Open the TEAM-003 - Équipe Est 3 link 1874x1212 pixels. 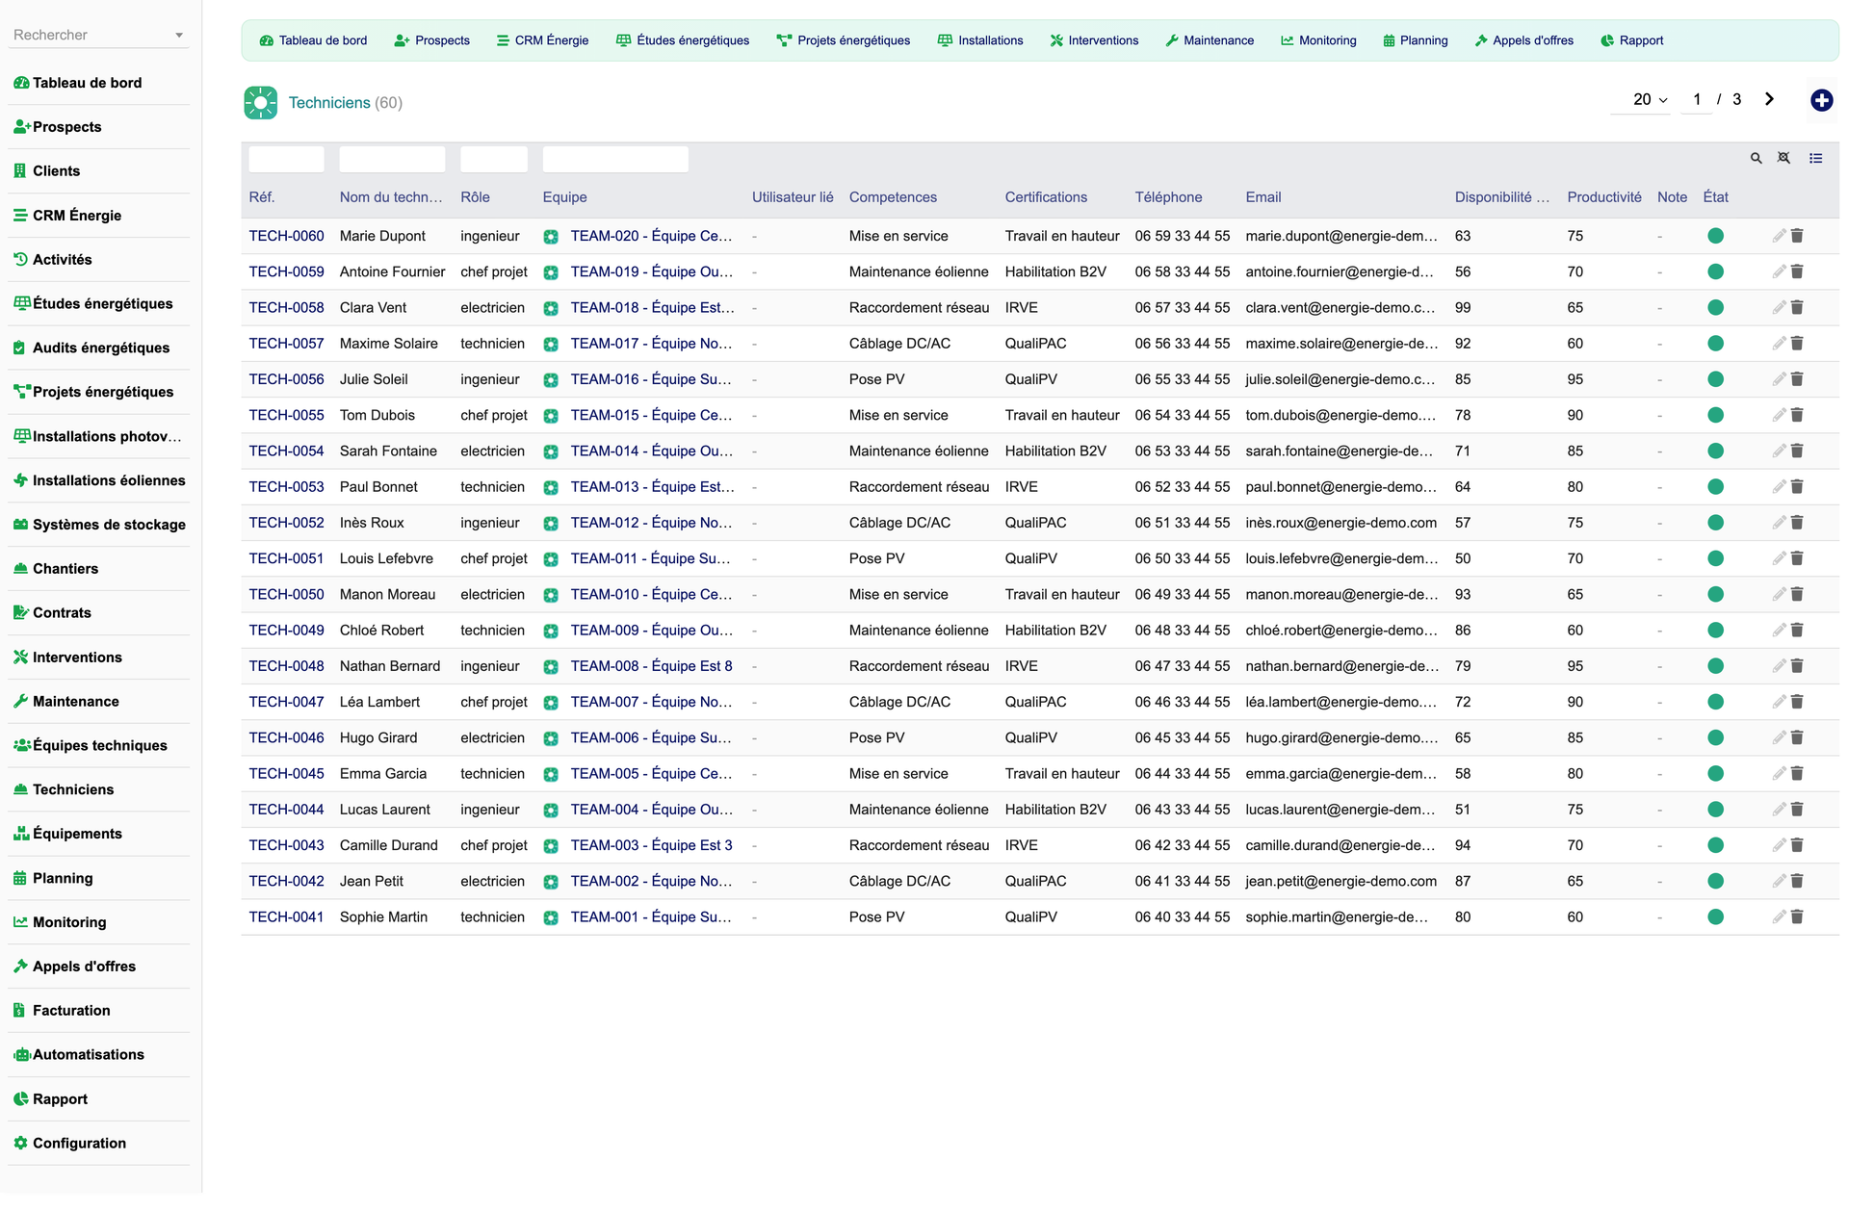point(651,845)
